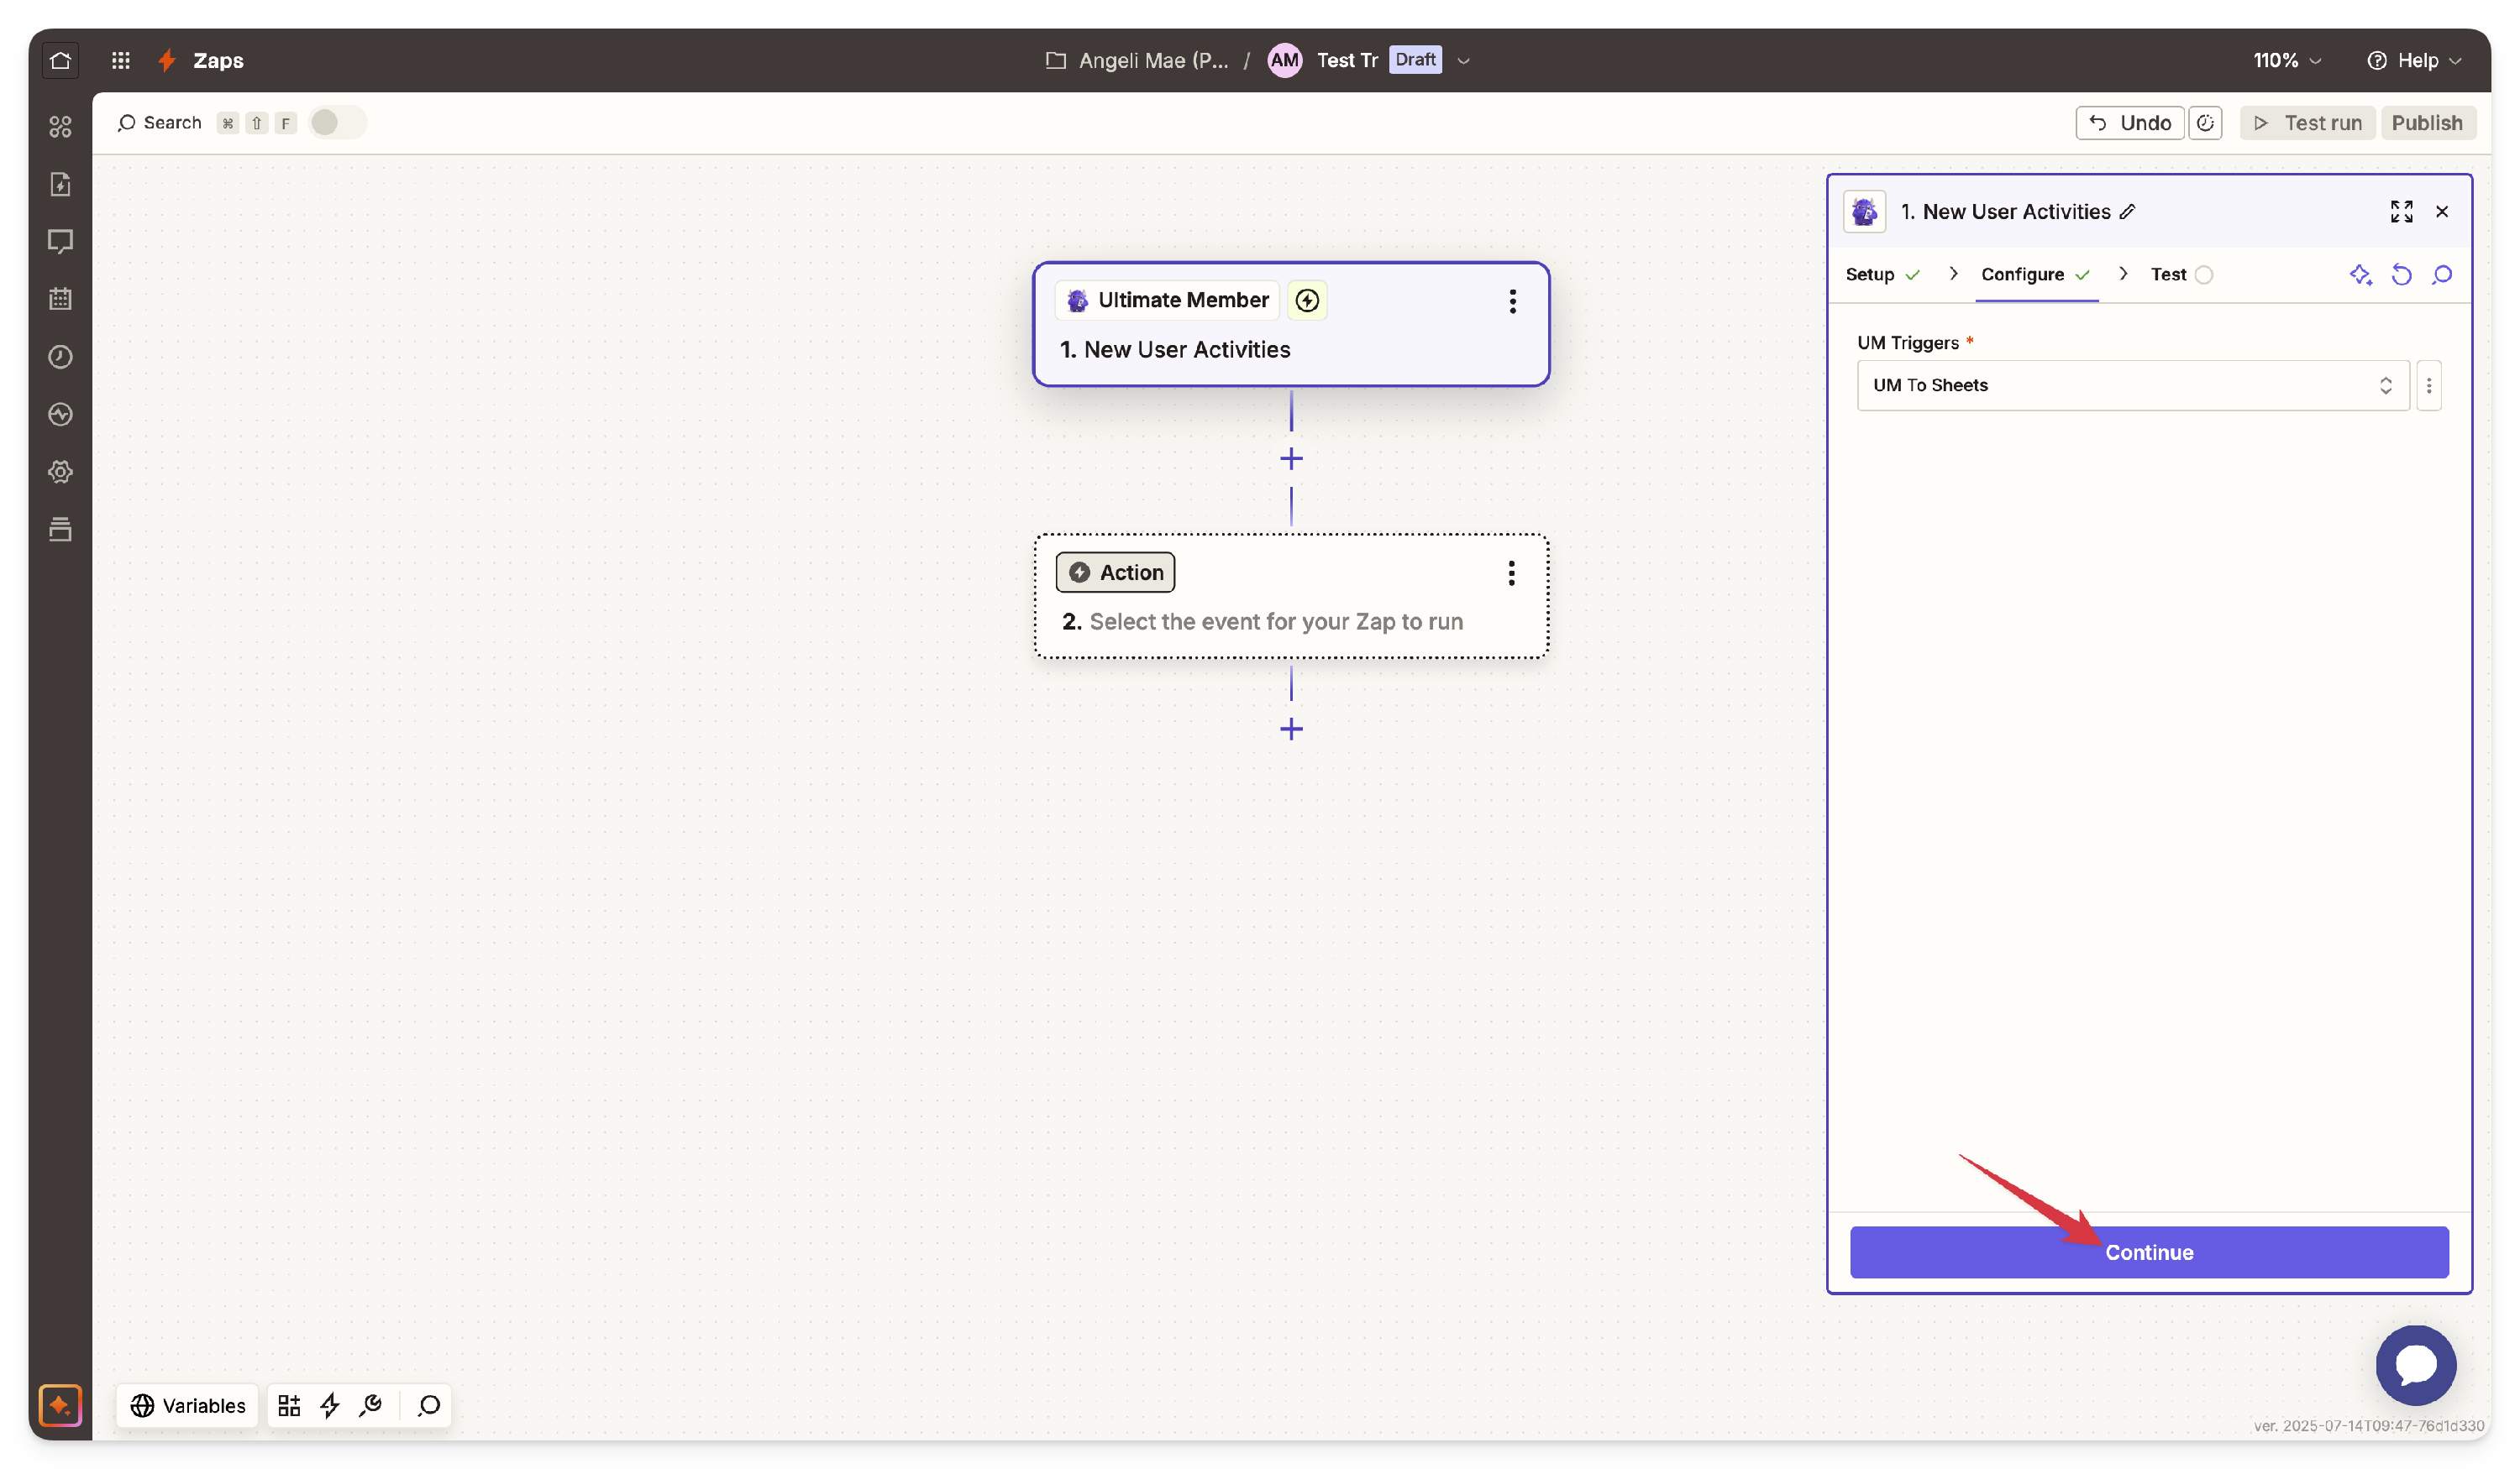Viewport: 2520px width, 1469px height.
Task: Expand the Draft zap name chevron
Action: pyautogui.click(x=1464, y=60)
